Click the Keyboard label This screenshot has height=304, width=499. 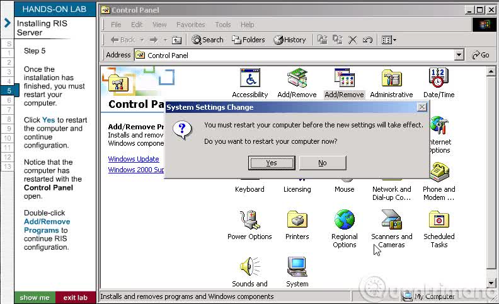point(249,189)
